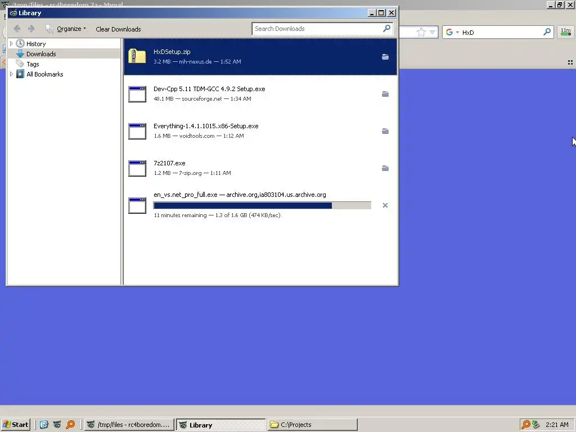Switch to /tmp/files Mypal taskbar button
Image resolution: width=576 pixels, height=432 pixels.
coord(129,425)
